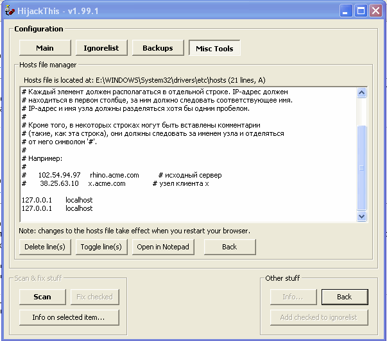Screen dimensions: 387x341
Task: Click the Info... button in Other stuff
Action: coord(293,297)
